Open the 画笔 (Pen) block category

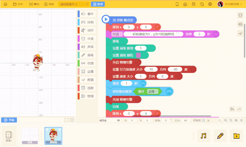pos(87,55)
